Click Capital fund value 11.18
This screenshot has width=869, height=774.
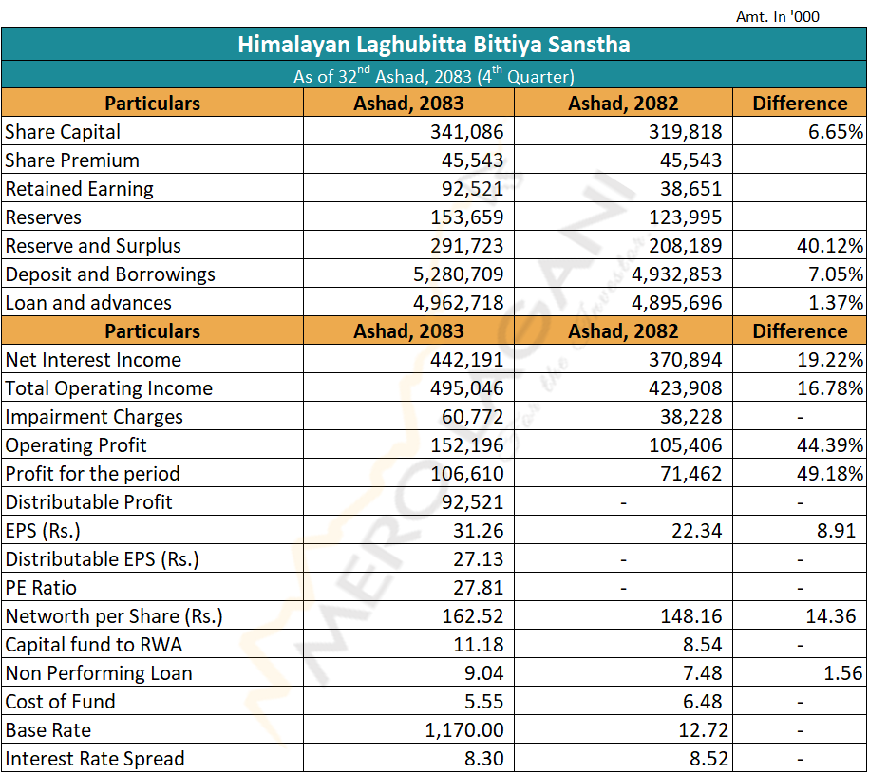(x=478, y=646)
